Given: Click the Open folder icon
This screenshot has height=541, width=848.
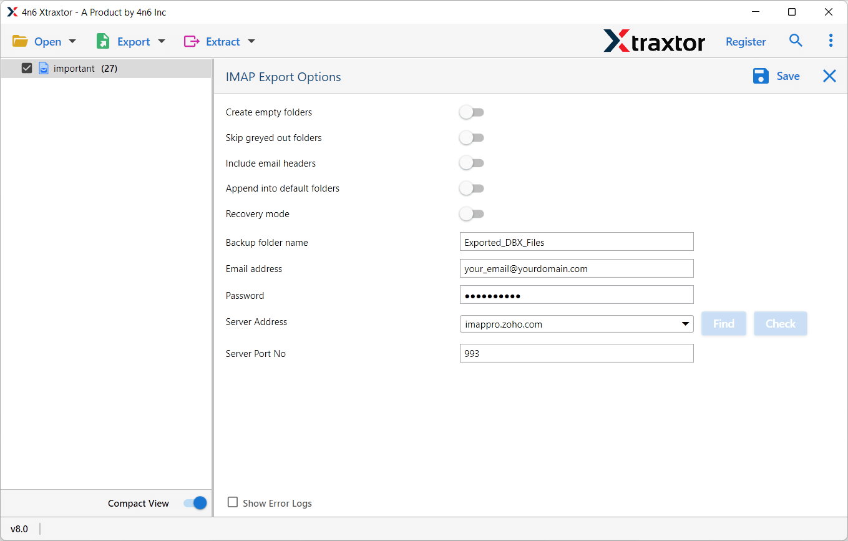Looking at the screenshot, I should coord(20,41).
